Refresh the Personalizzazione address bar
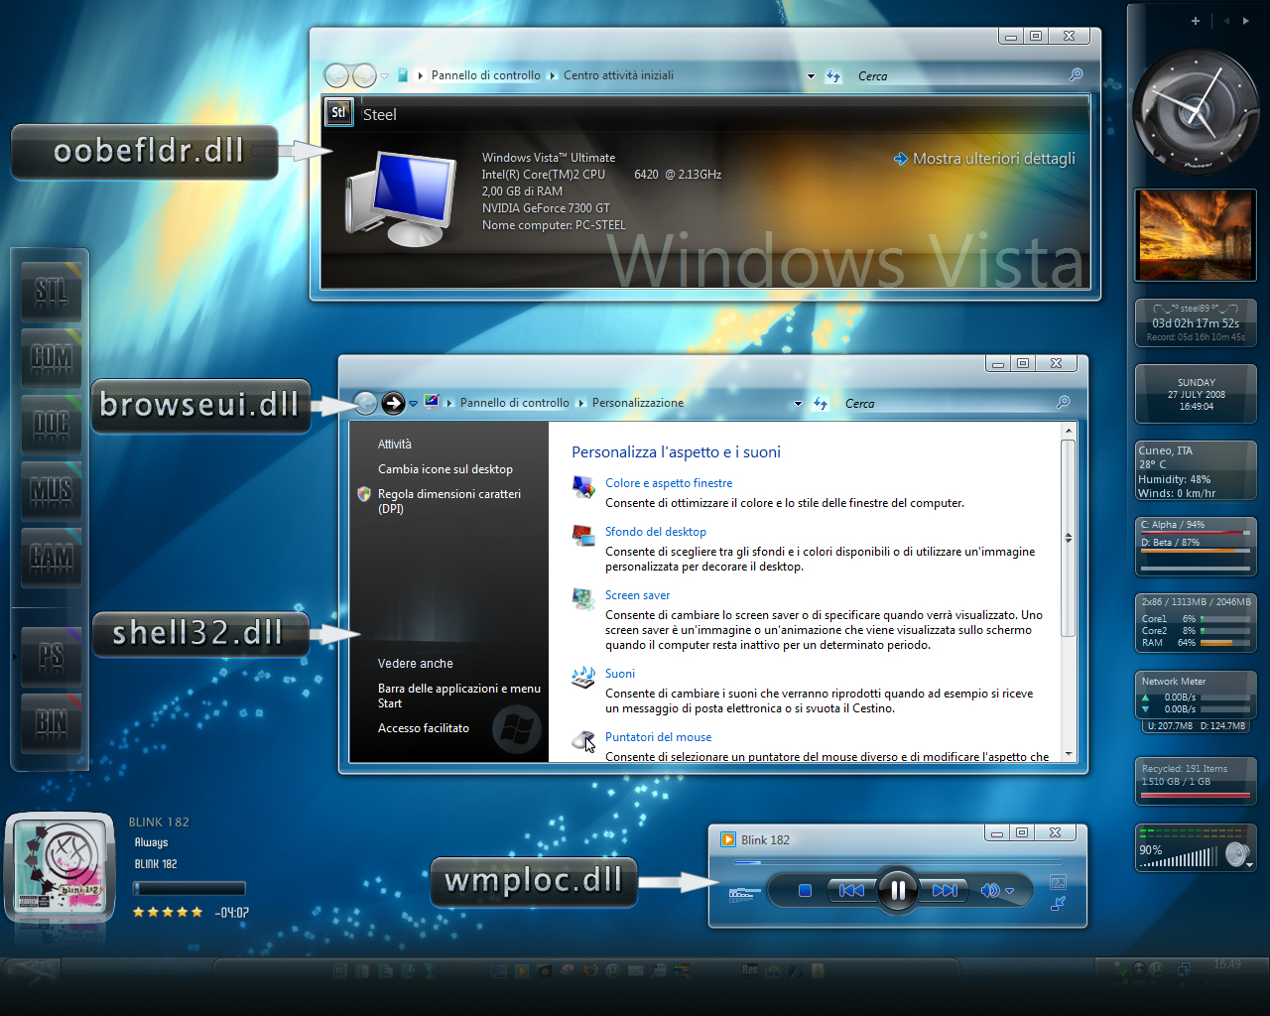 pyautogui.click(x=821, y=404)
